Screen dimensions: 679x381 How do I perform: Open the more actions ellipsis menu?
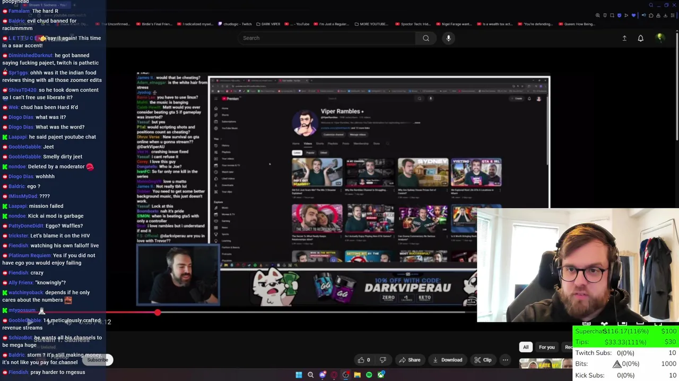point(505,360)
